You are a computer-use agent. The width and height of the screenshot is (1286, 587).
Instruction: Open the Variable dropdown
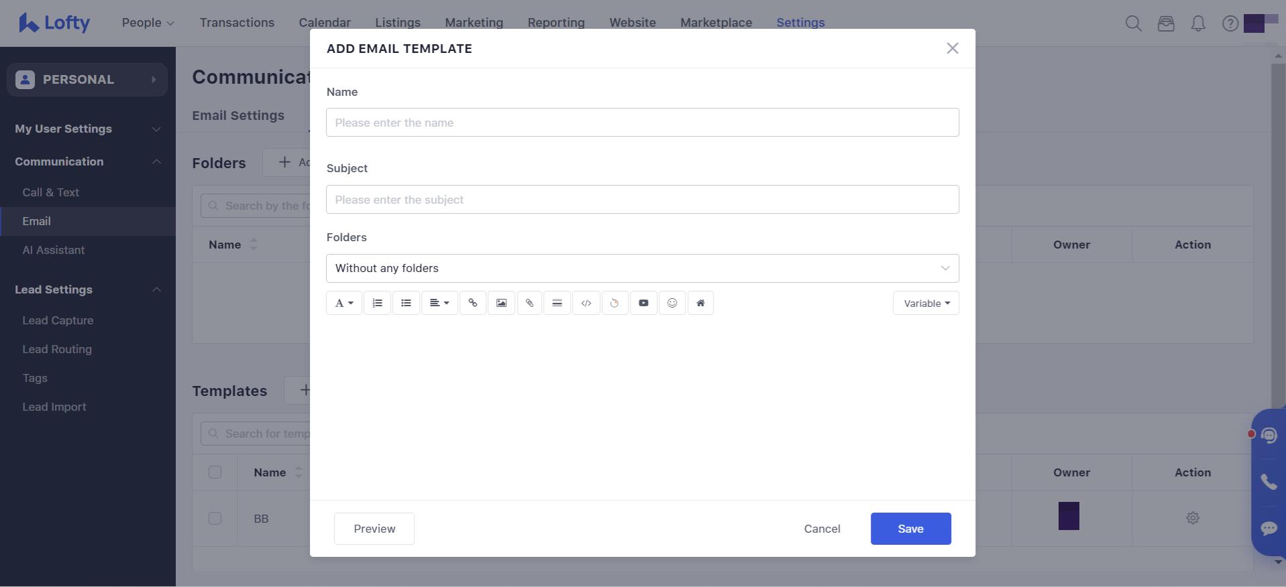(926, 303)
